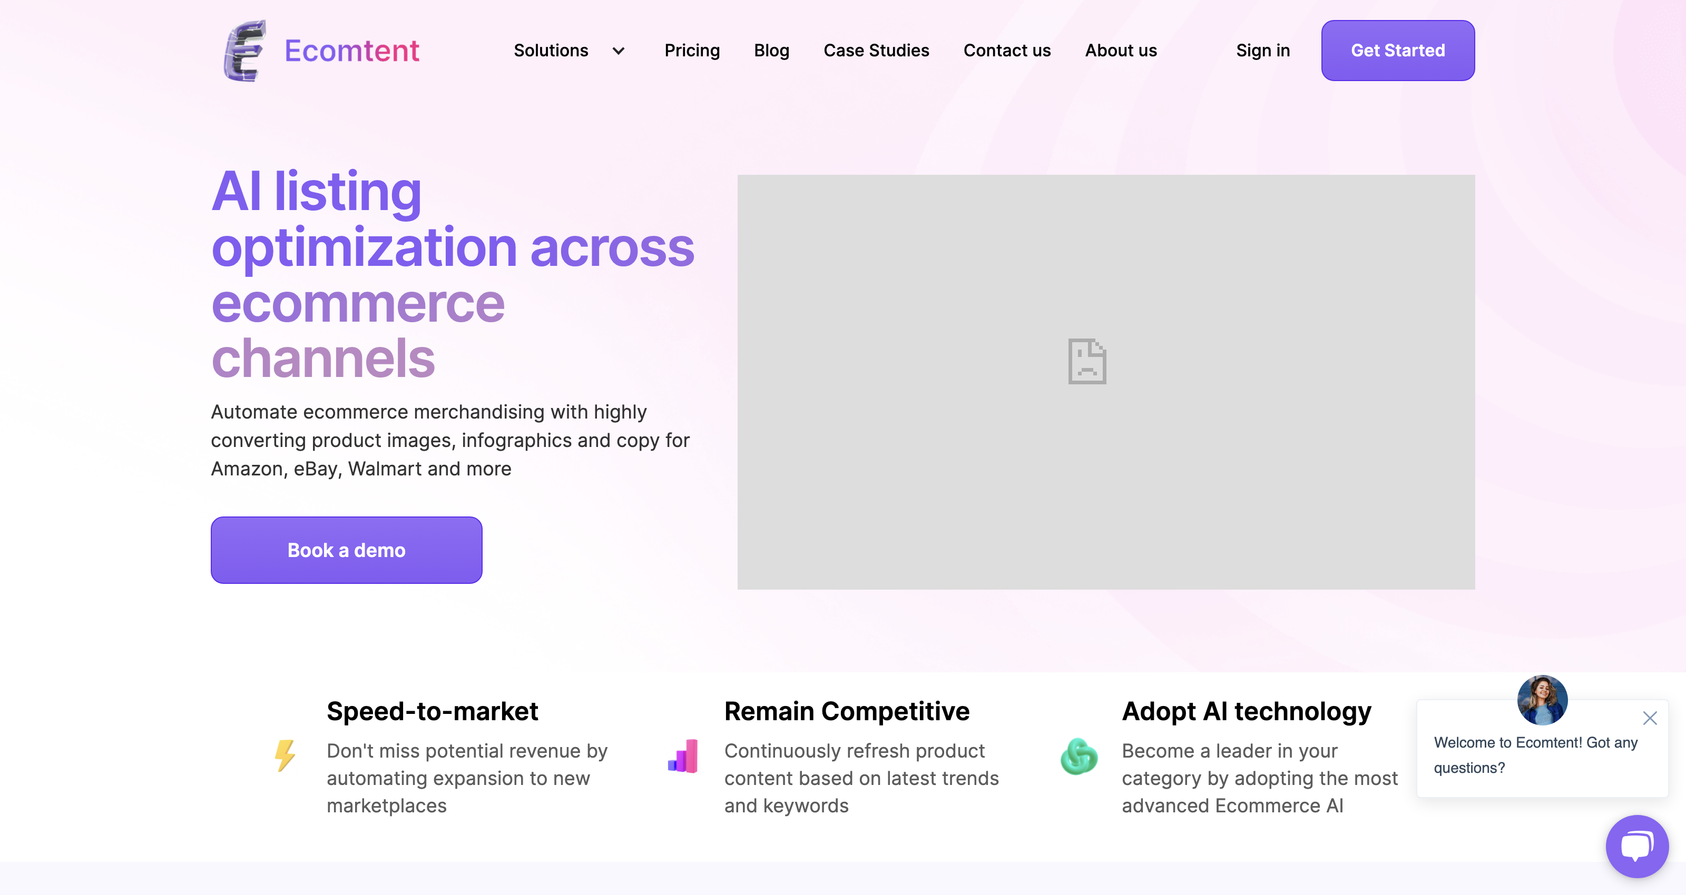
Task: Click the Sign in link
Action: coord(1262,51)
